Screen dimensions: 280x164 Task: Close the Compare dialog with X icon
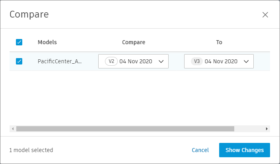point(265,15)
